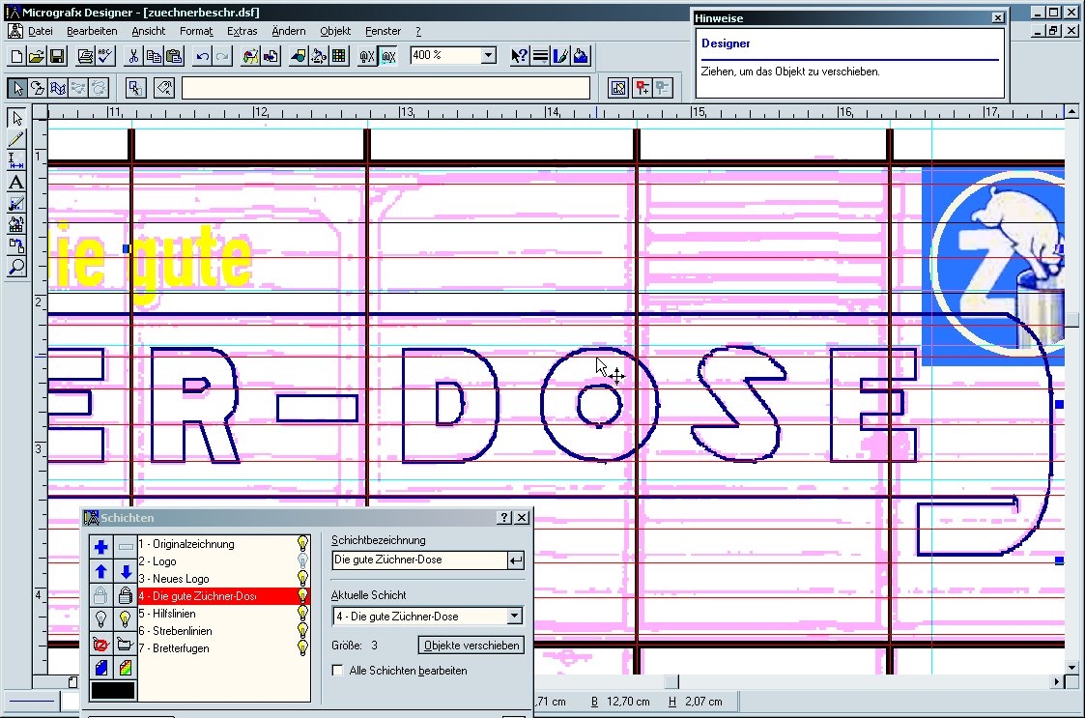
Task: Open the 400 % zoom dropdown
Action: pyautogui.click(x=488, y=56)
